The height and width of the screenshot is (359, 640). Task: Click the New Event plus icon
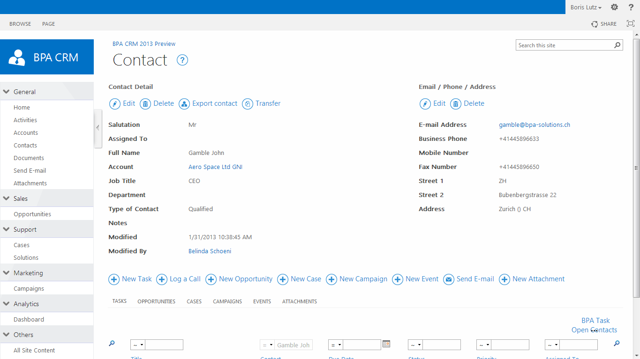point(398,279)
